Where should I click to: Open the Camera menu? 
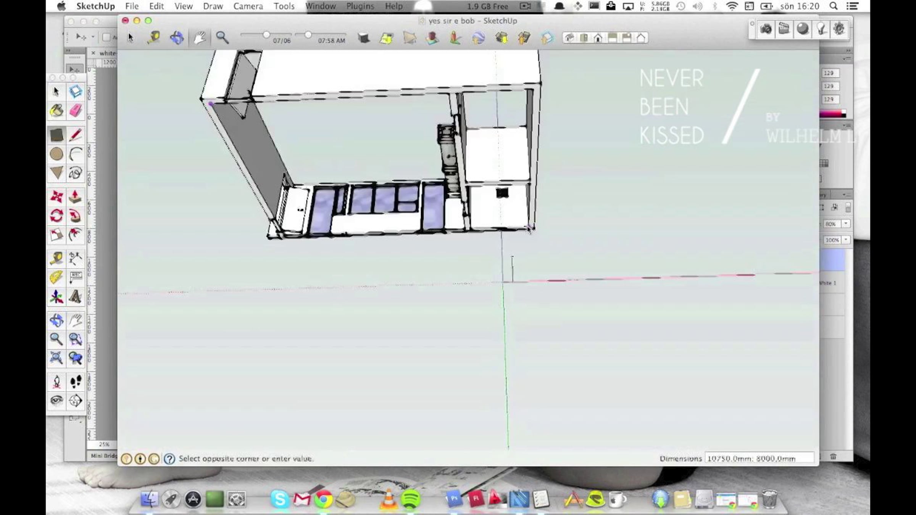coord(248,6)
